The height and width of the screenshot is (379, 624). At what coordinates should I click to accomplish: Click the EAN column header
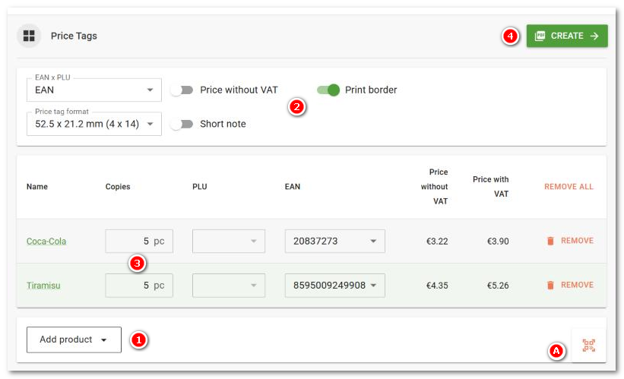pyautogui.click(x=293, y=187)
